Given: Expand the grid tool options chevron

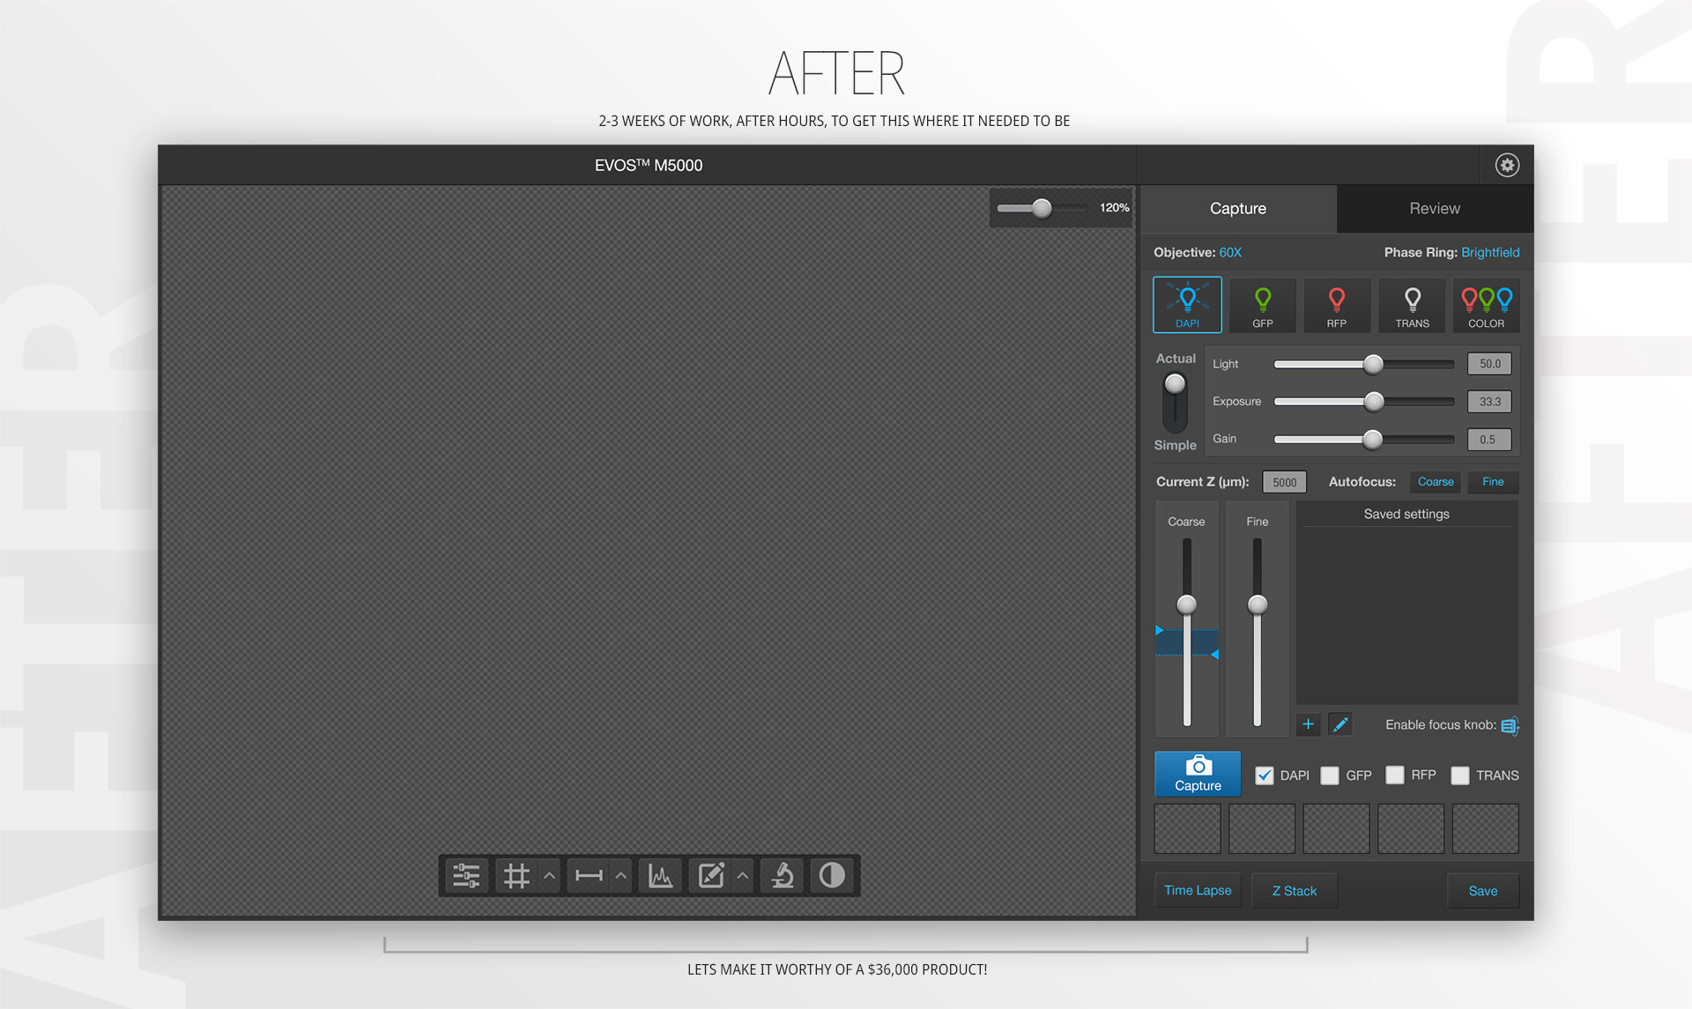Looking at the screenshot, I should tap(549, 876).
